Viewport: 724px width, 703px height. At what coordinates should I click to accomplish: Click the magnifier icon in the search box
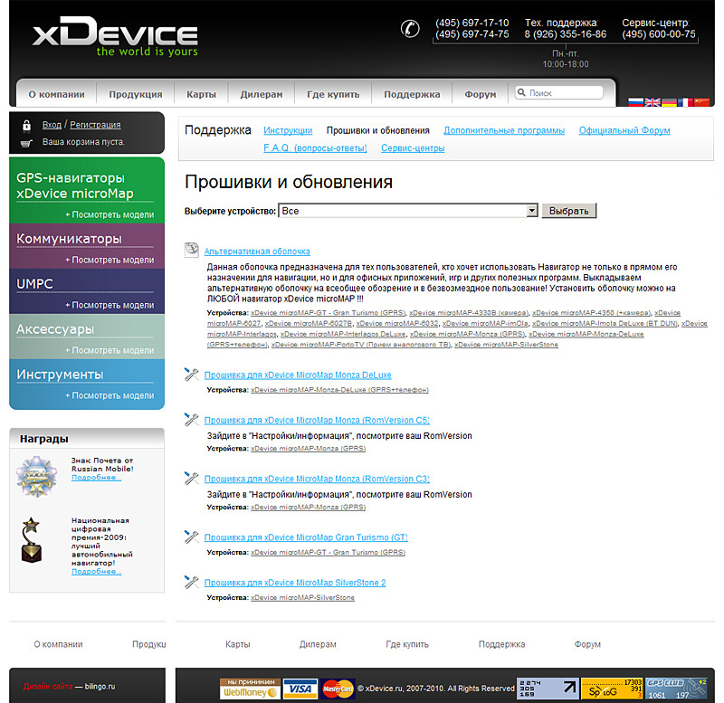point(521,92)
